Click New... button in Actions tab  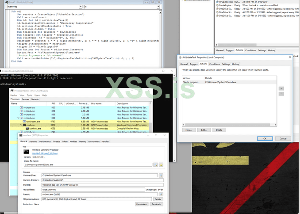[188, 130]
